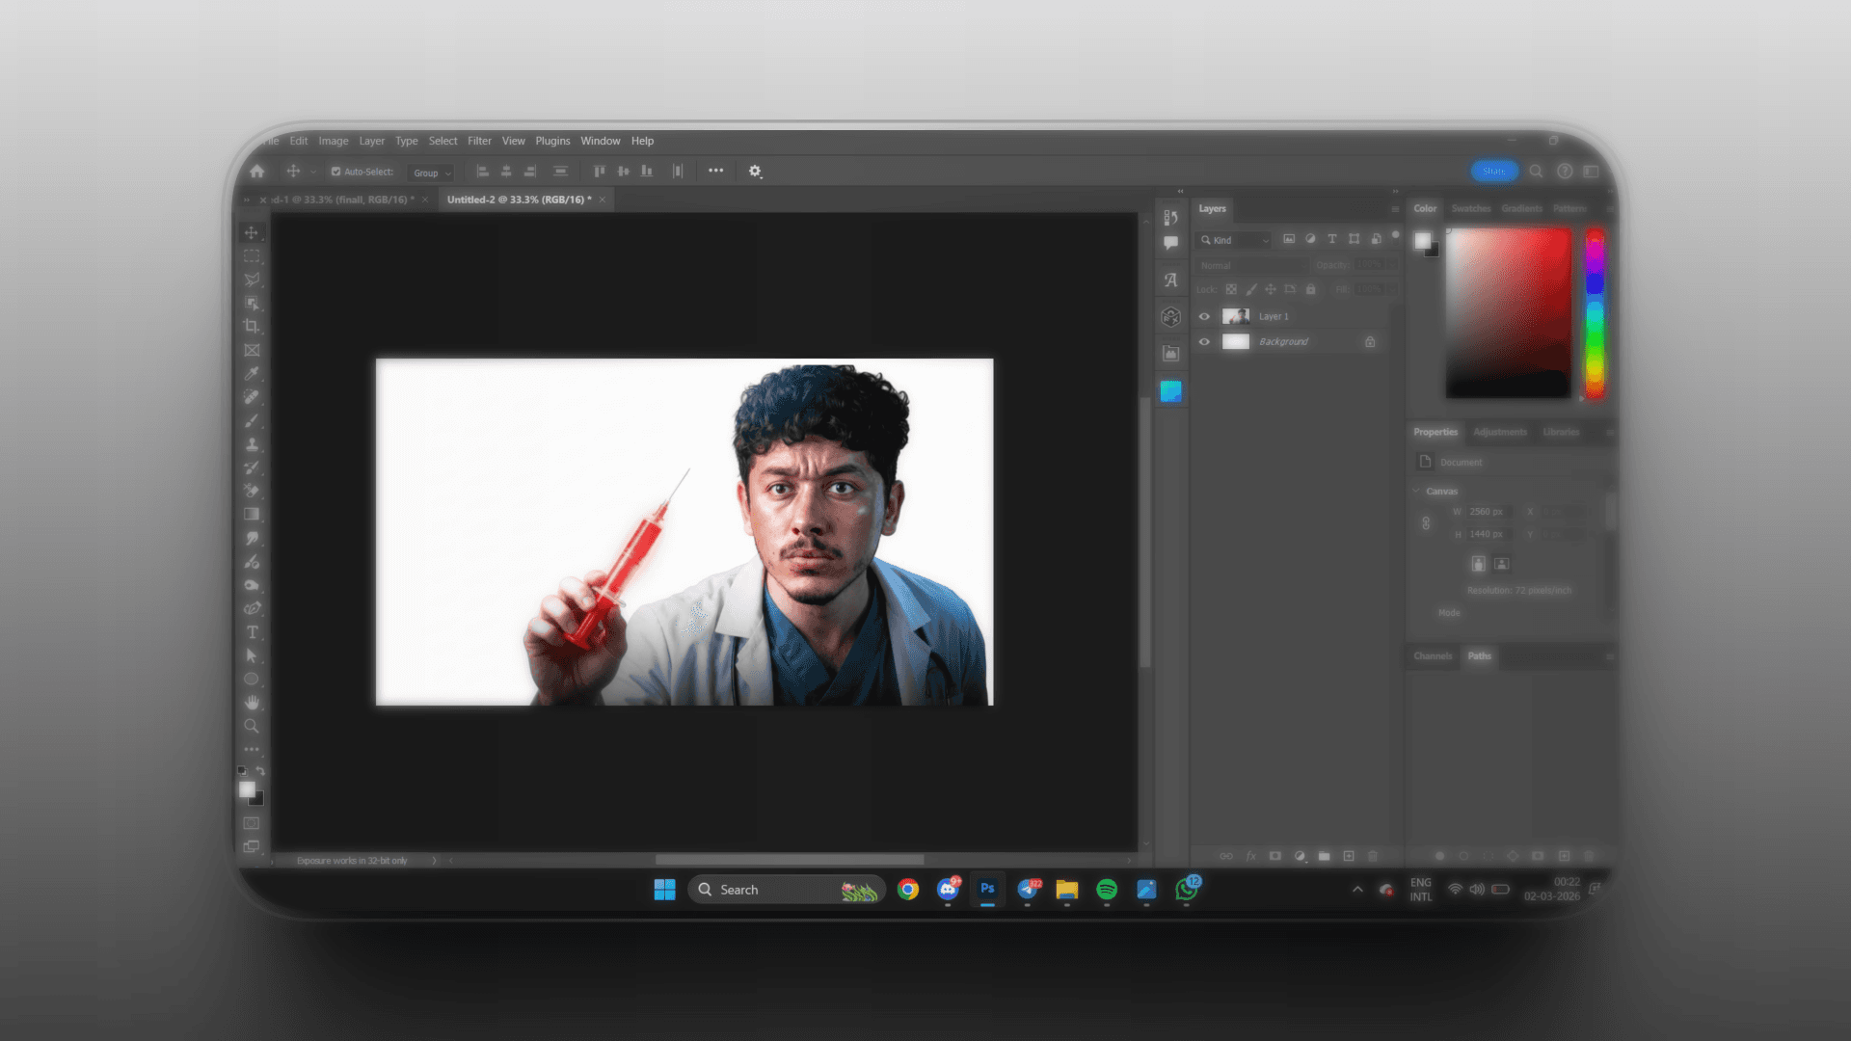The width and height of the screenshot is (1851, 1041).
Task: Collapse the Canvas section
Action: 1416,491
